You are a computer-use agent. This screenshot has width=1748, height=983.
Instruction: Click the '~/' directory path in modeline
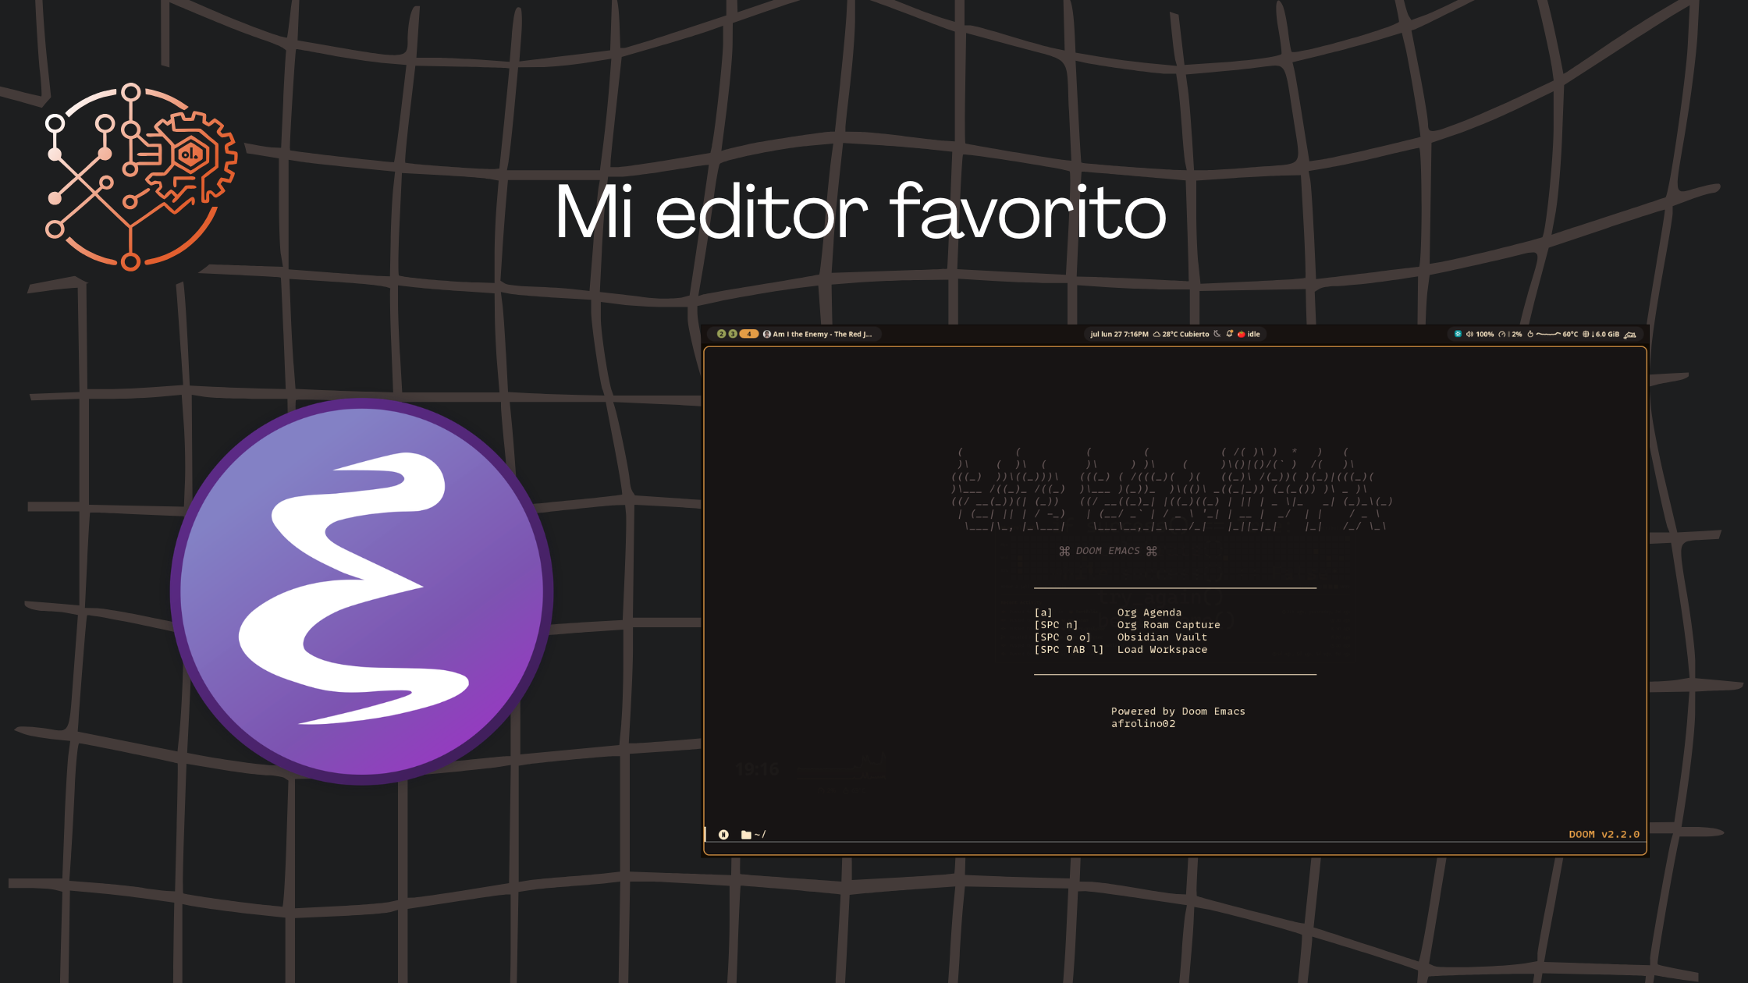[760, 834]
